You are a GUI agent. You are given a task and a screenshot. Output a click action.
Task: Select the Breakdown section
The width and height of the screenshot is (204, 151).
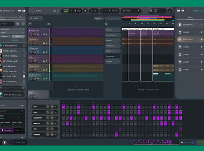pos(112,56)
